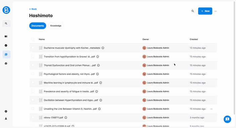Open row menu for Oscillation between Hyperthyroidism
The width and height of the screenshot is (236, 128).
tap(211, 100)
